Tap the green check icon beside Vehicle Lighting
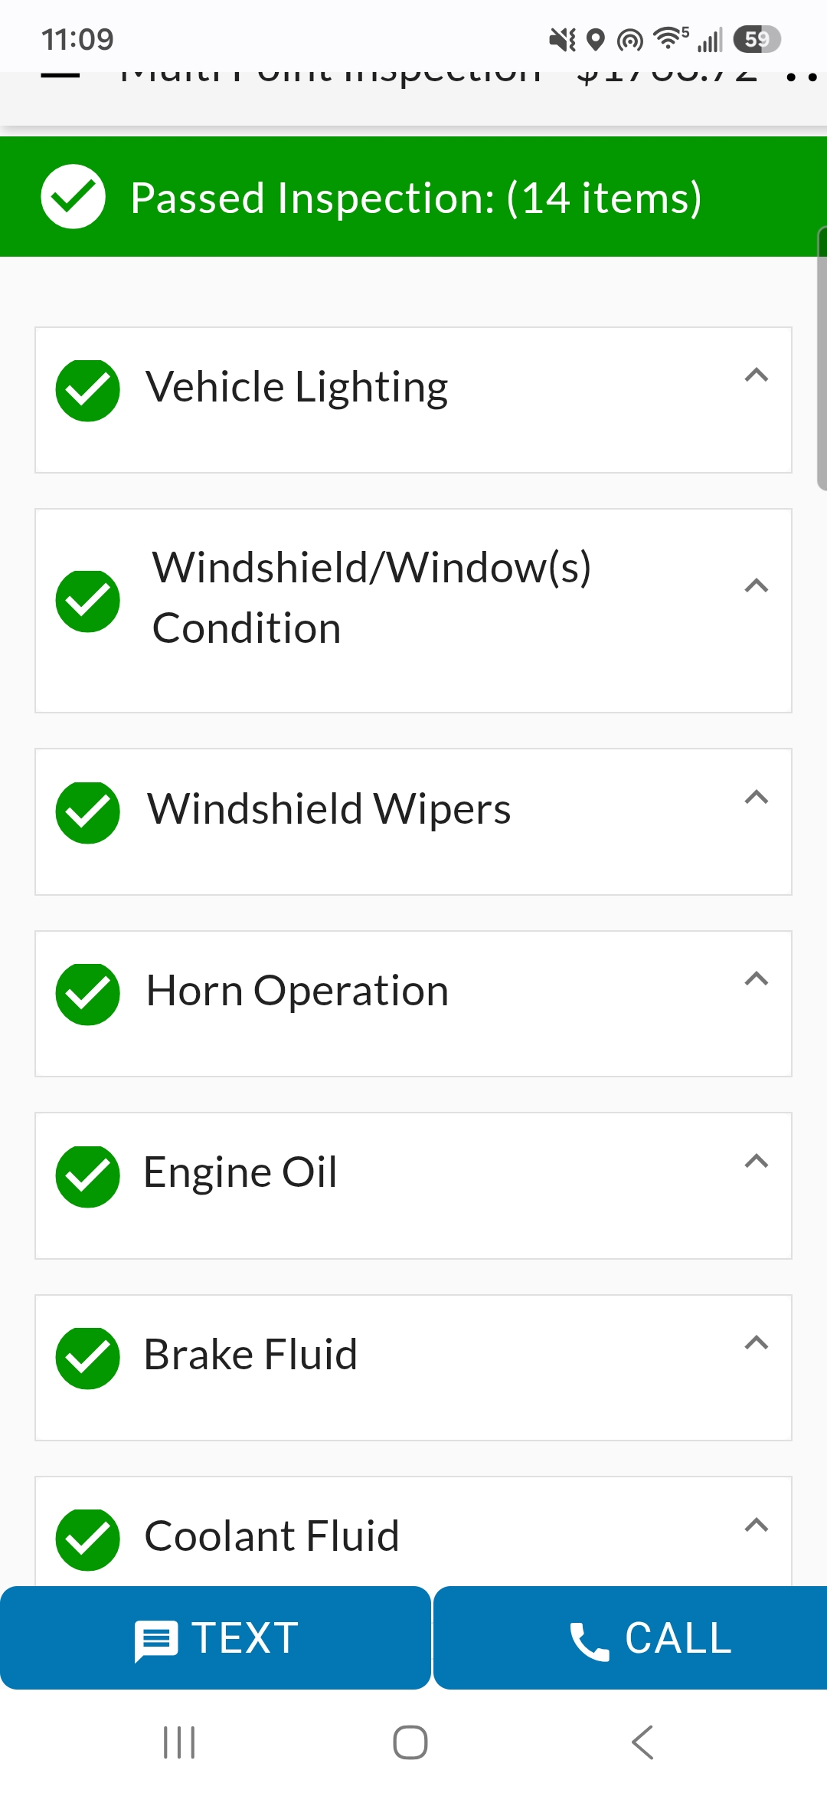This screenshot has width=827, height=1793. pyautogui.click(x=88, y=391)
